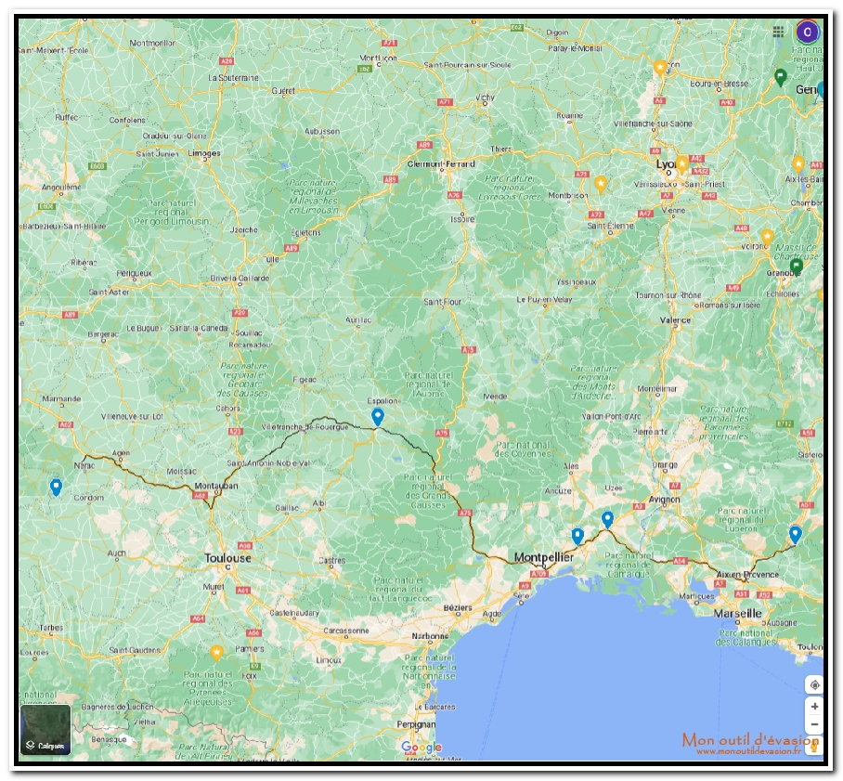
Task: Select the blue pin closest to Montpellier label
Action: point(577,536)
